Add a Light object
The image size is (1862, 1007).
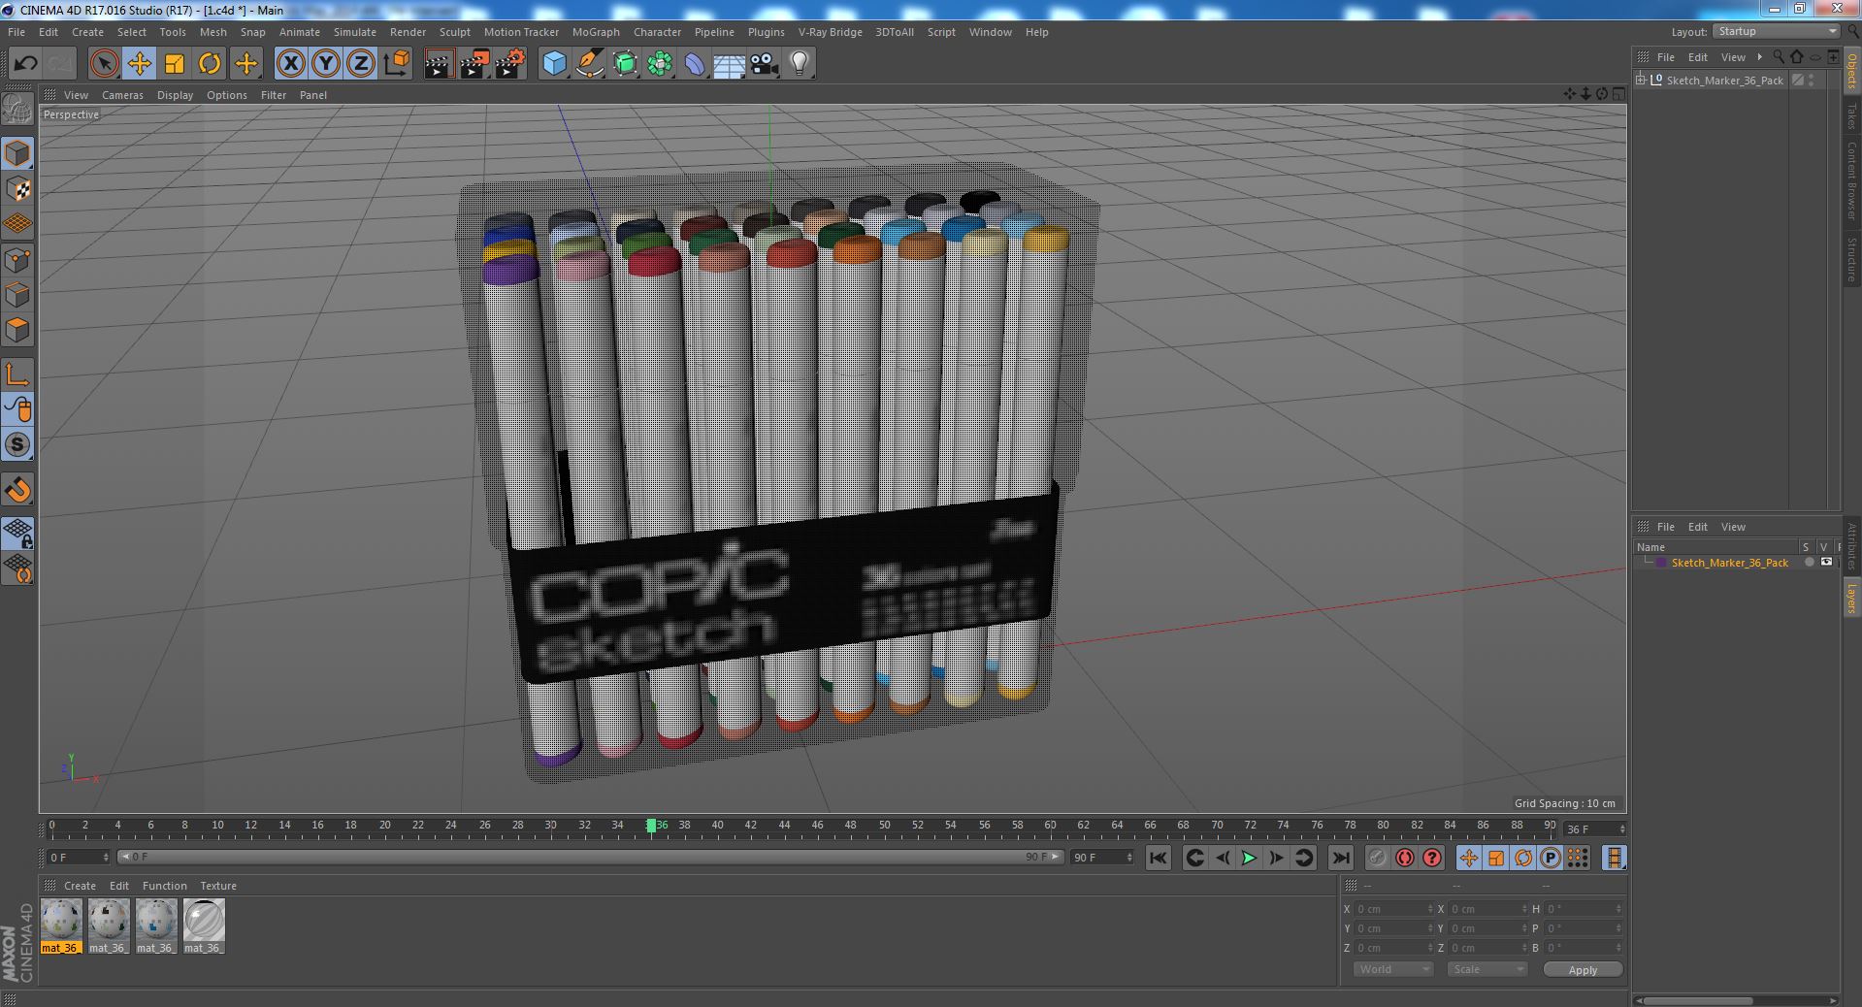coord(800,64)
